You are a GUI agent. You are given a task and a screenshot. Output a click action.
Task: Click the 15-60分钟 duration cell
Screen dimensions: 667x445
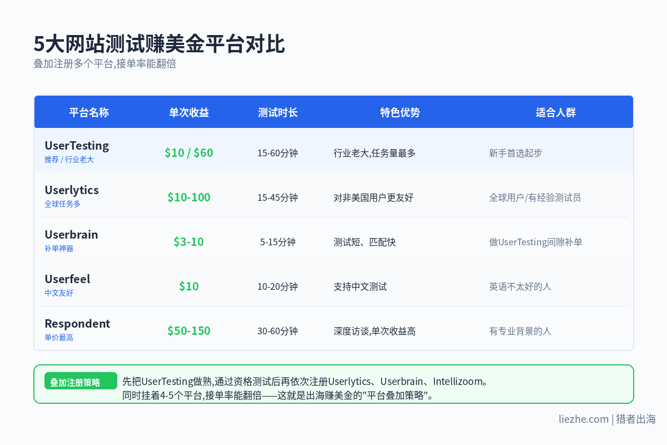pos(278,153)
